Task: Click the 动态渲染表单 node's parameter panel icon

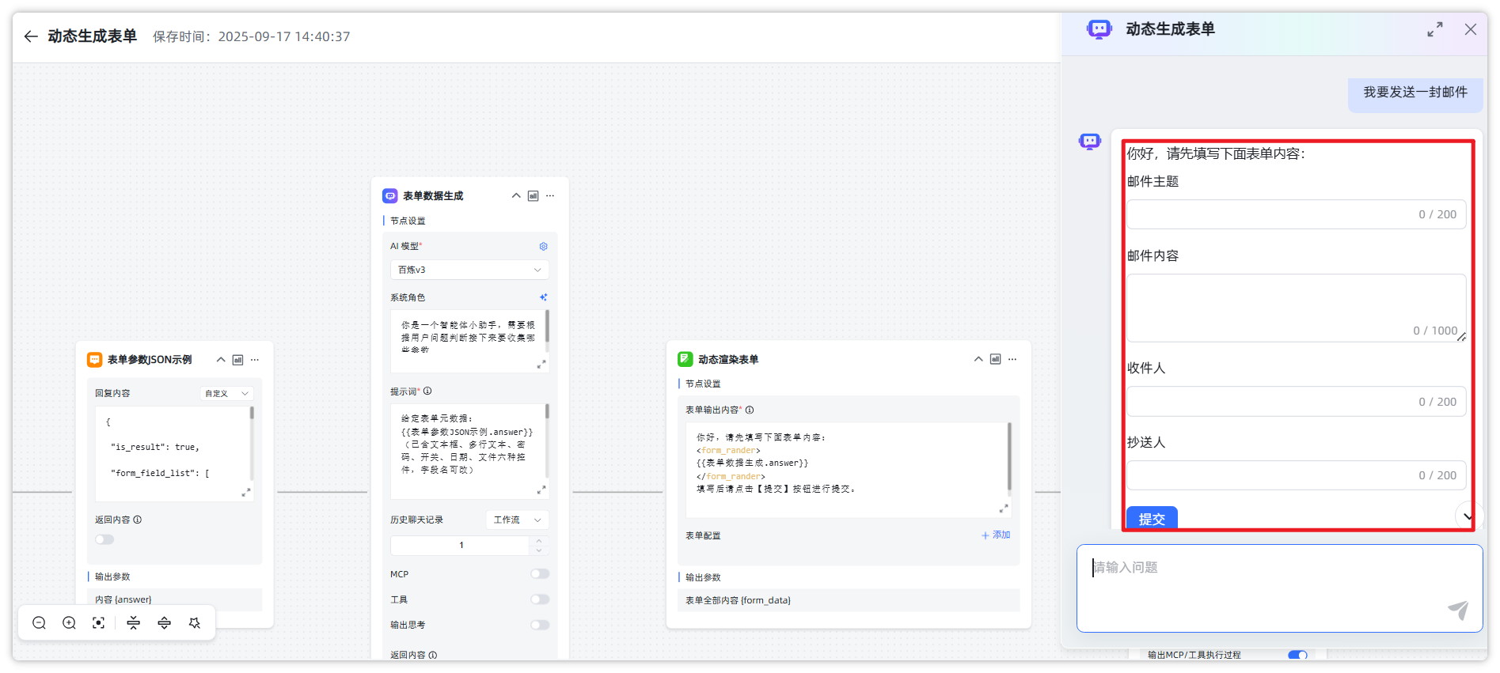Action: 996,359
